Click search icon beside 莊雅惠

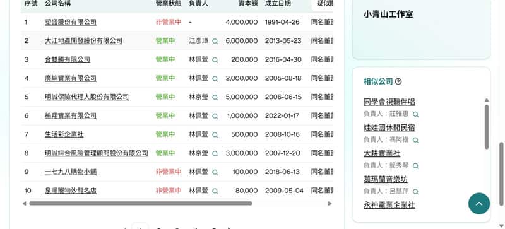point(415,114)
